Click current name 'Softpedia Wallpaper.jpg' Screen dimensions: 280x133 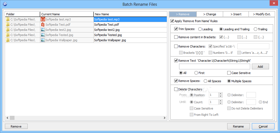click(x=61, y=40)
